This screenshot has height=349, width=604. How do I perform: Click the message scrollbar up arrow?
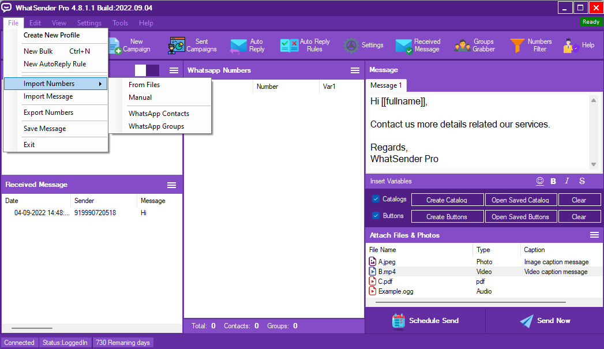594,100
